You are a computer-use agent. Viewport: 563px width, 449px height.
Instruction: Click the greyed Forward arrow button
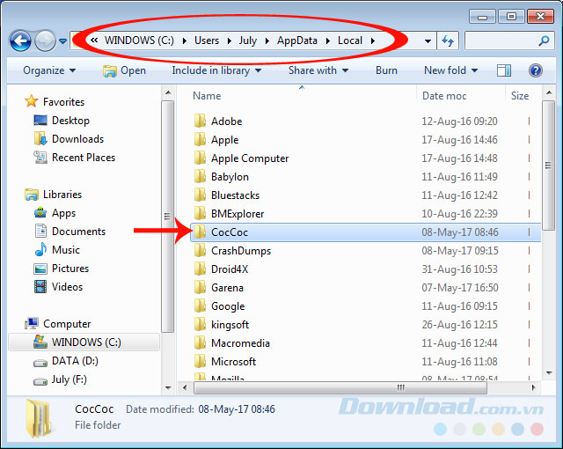(x=45, y=41)
